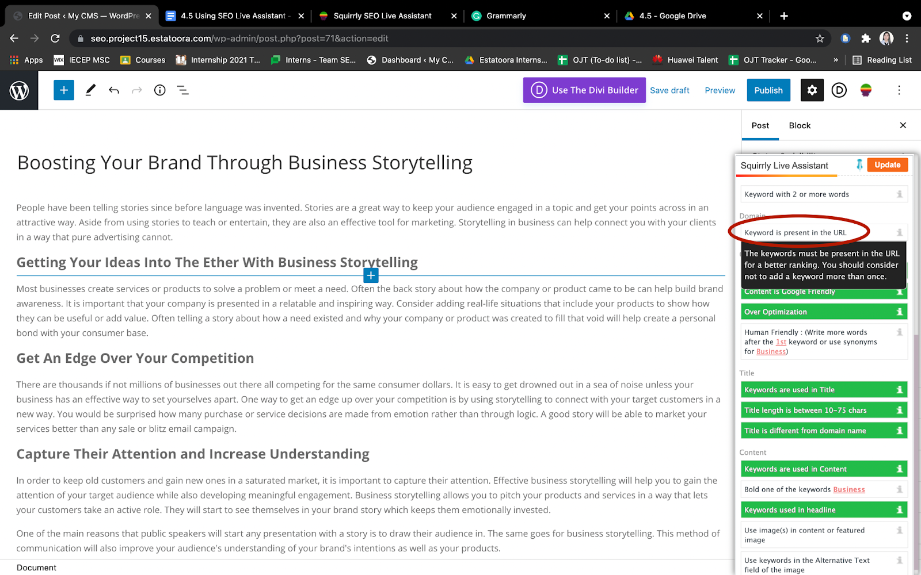Switch to the Block sidebar tab

tap(800, 125)
